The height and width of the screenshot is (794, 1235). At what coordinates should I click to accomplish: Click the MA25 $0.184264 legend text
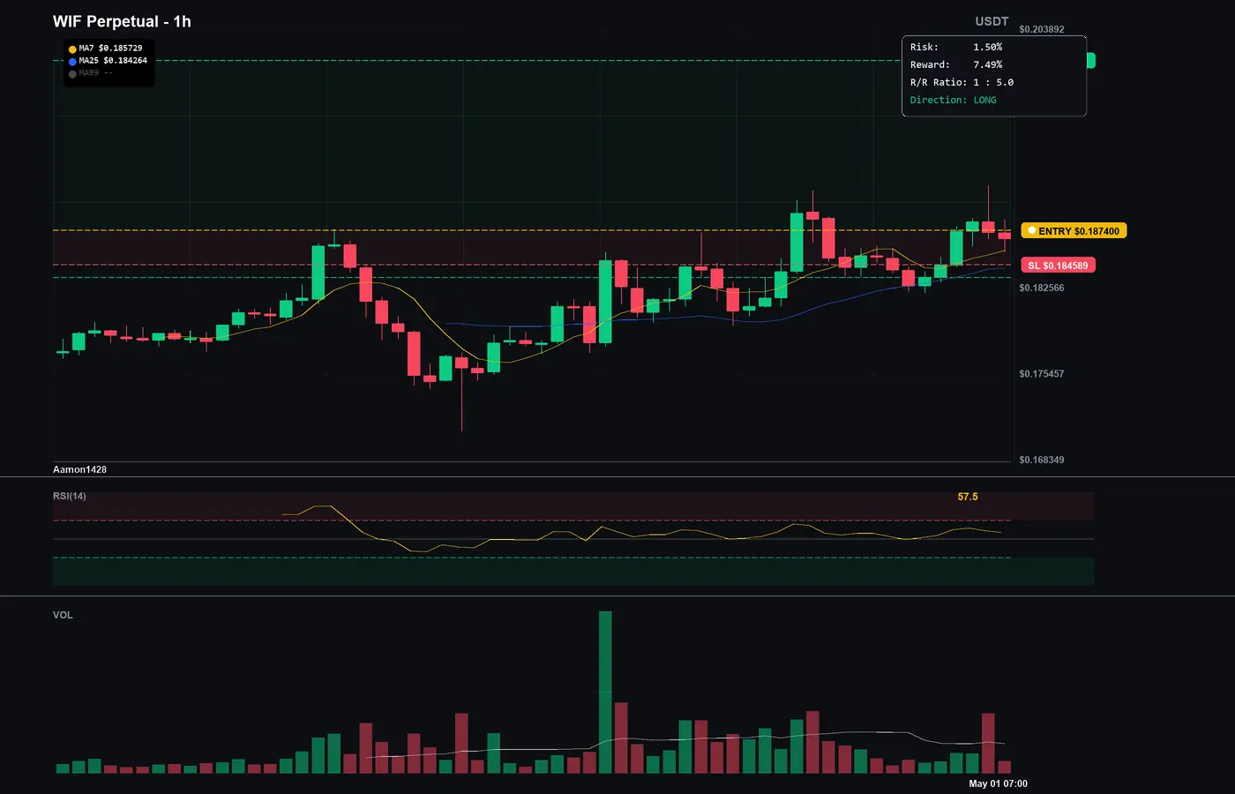click(113, 61)
